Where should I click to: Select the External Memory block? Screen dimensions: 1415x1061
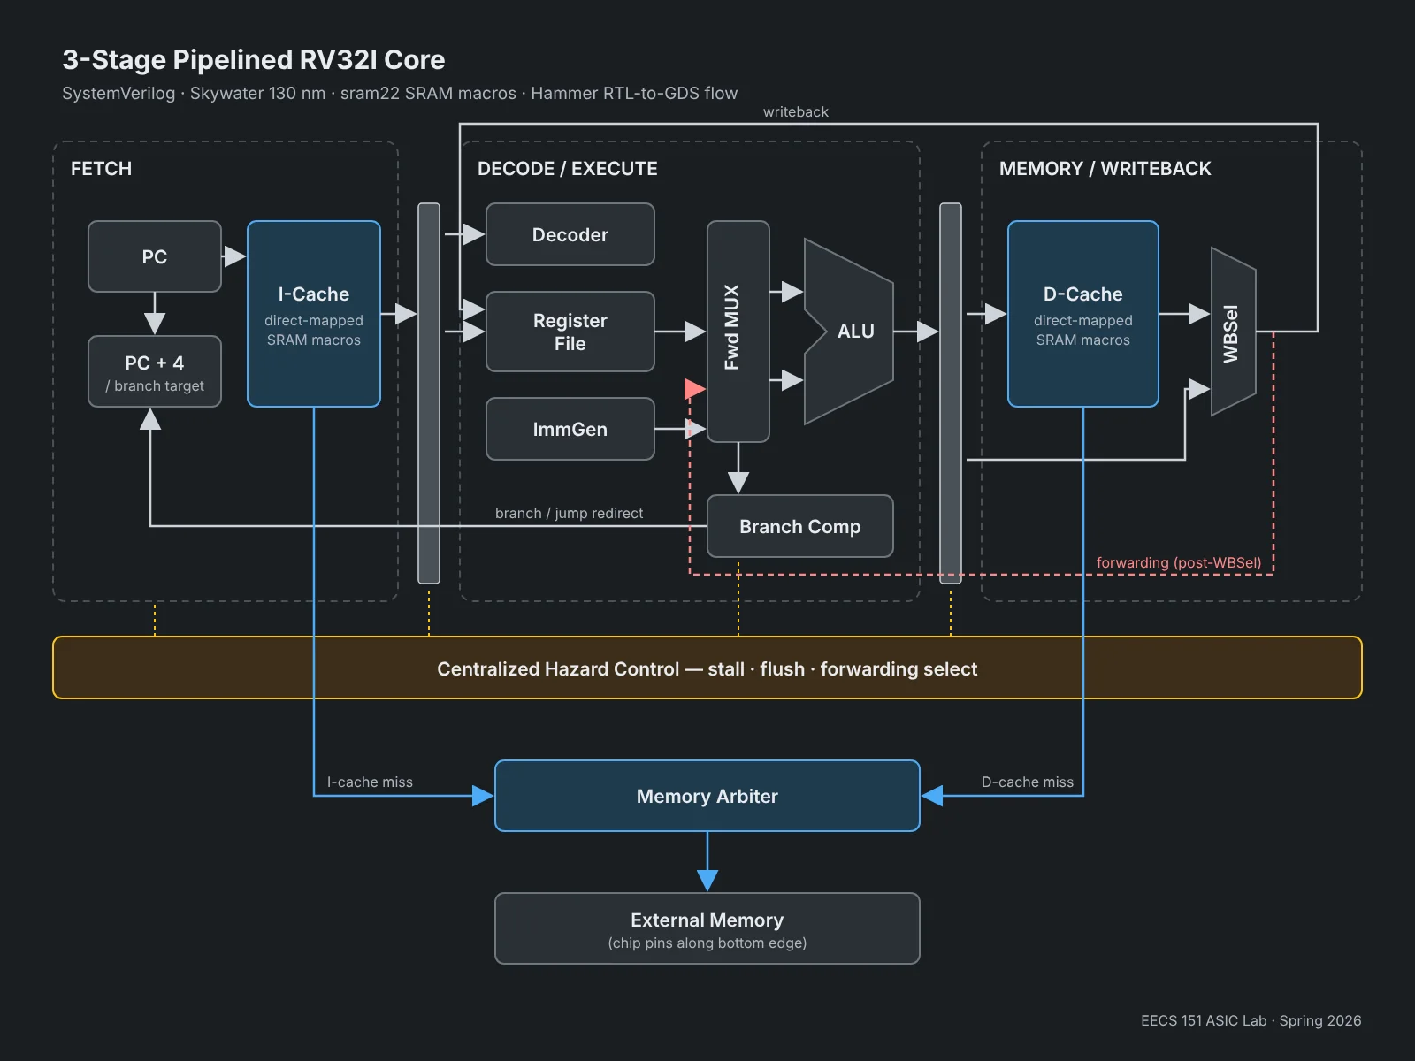[x=707, y=928]
